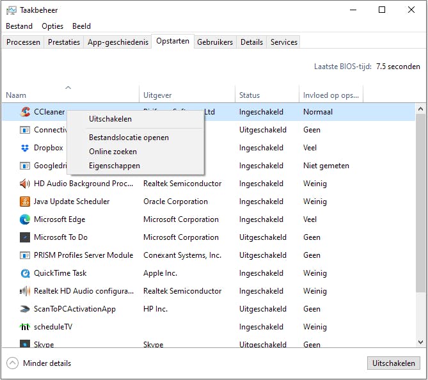428x380 pixels.
Task: Click the Dropbox entry name
Action: 49,148
